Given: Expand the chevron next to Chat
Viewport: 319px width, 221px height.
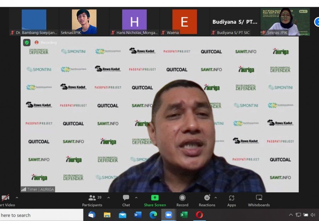Looking at the screenshot, I should 136,198.
